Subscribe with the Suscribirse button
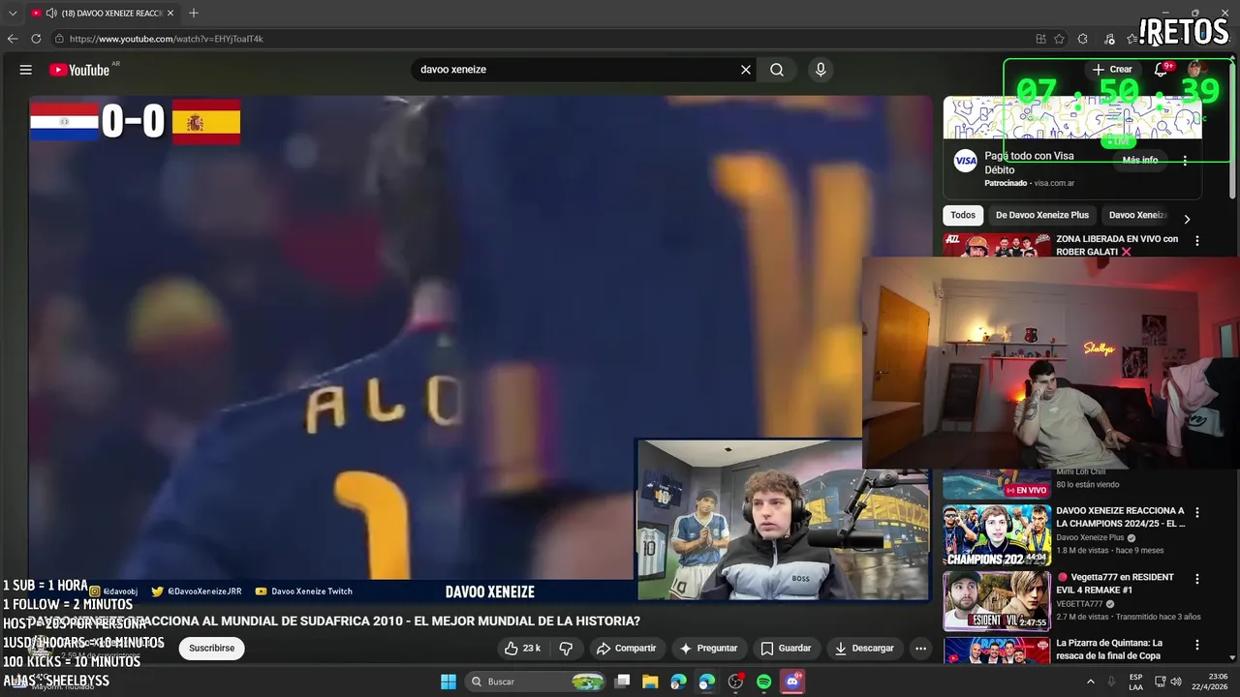 (x=211, y=649)
